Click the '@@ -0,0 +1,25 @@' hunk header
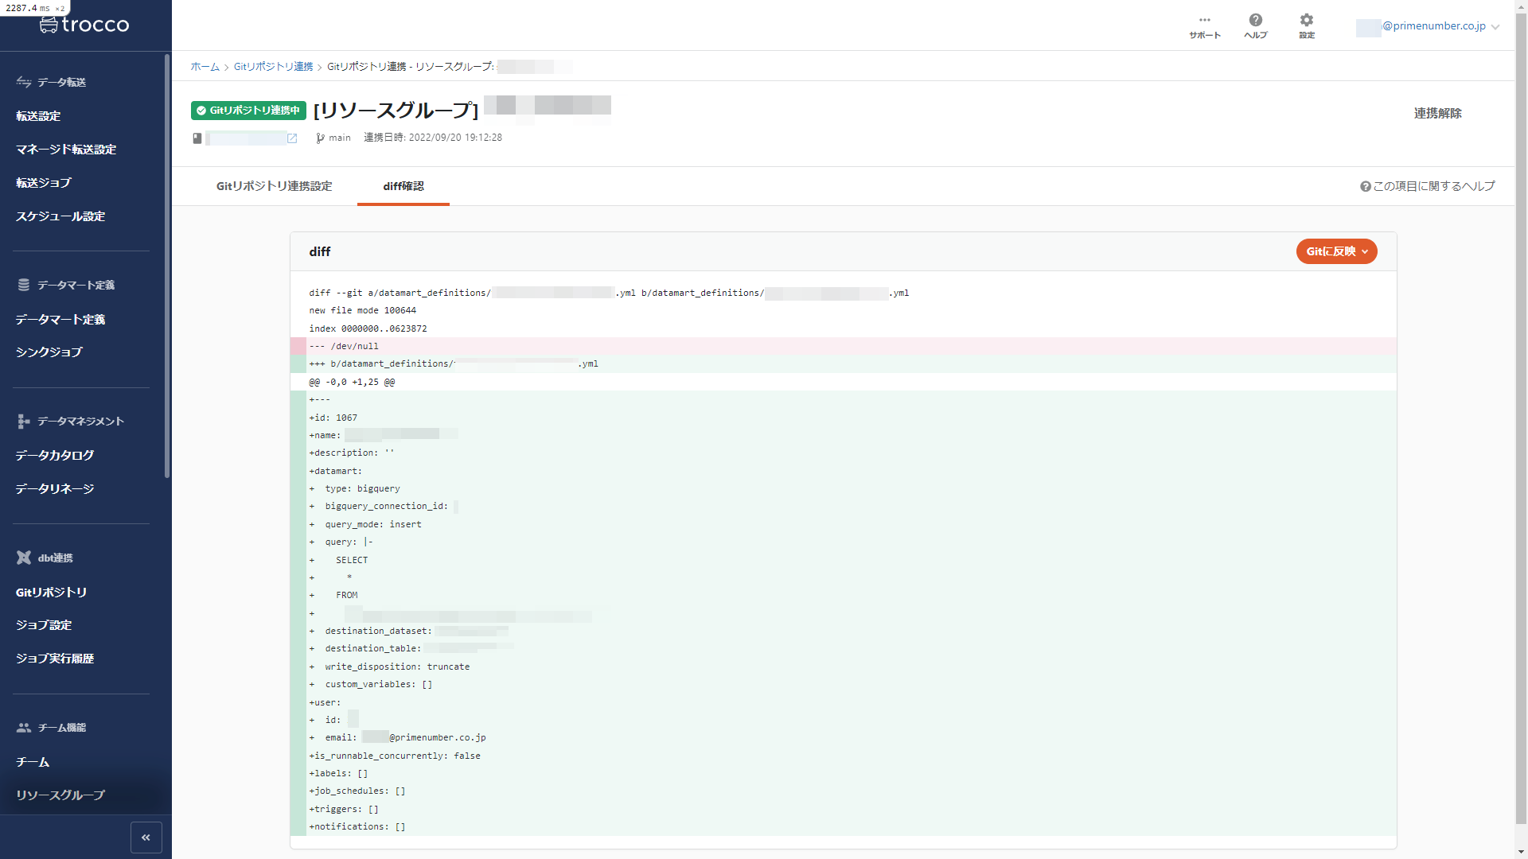The image size is (1528, 859). (843, 382)
